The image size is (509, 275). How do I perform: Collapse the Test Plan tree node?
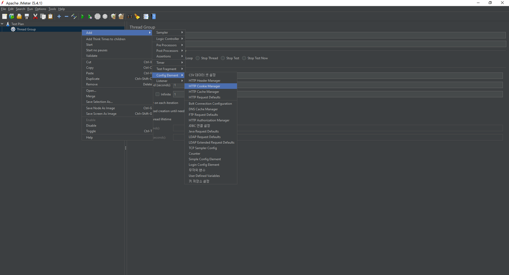(x=2, y=24)
